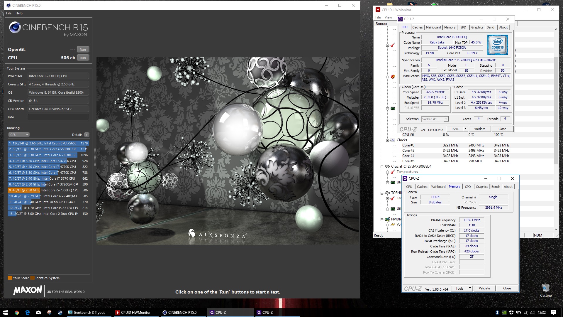This screenshot has height=317, width=563.
Task: Open the Tools dropdown arrow in CPU-Z Memory window
Action: point(470,288)
